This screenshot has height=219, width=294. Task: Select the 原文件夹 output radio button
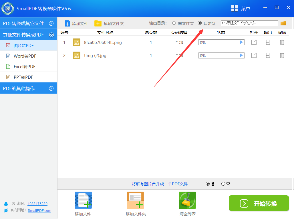coord(174,23)
